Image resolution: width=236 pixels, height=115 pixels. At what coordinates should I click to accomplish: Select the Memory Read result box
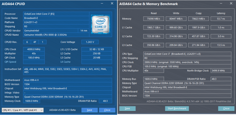click(x=153, y=19)
